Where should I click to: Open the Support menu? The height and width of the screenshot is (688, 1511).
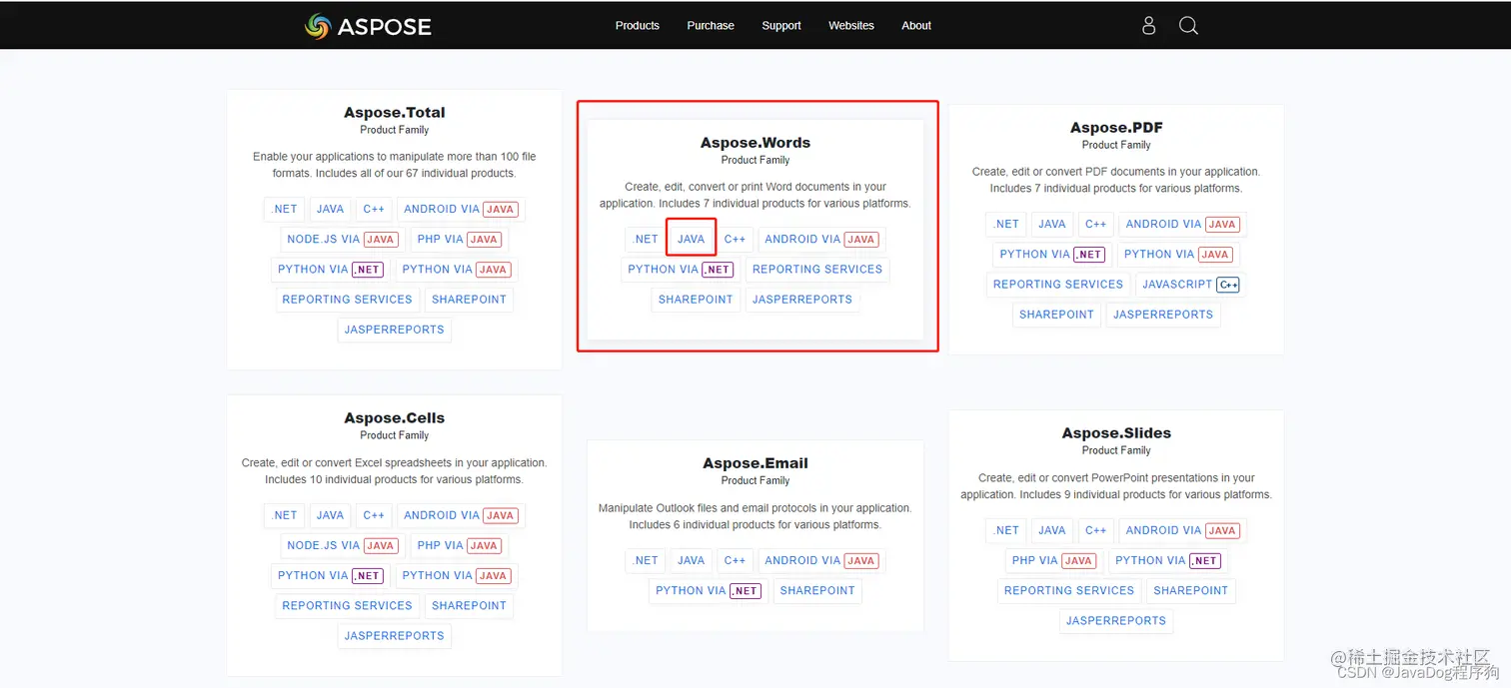tap(781, 26)
